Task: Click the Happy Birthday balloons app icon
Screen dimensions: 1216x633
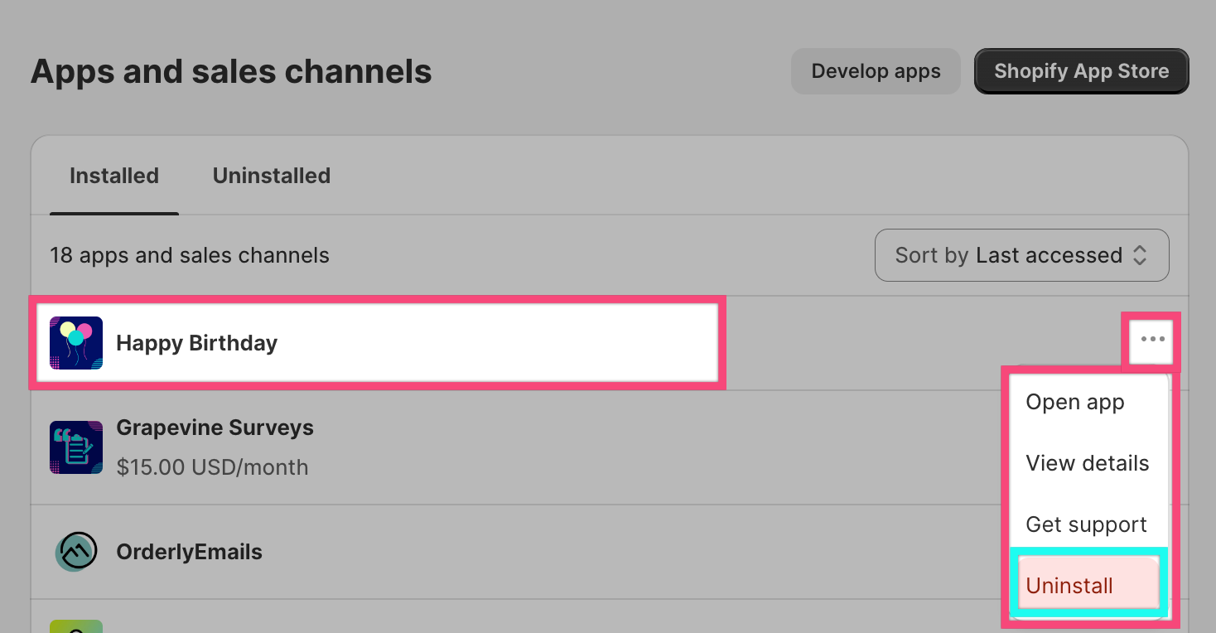Action: point(76,343)
